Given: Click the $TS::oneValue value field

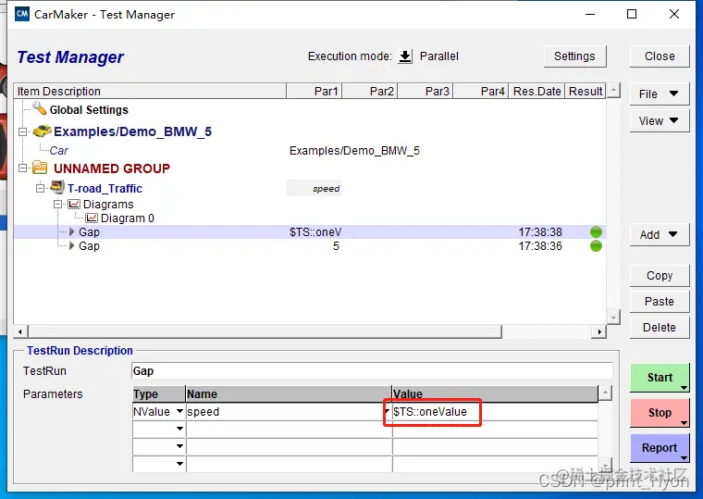Looking at the screenshot, I should (x=495, y=411).
